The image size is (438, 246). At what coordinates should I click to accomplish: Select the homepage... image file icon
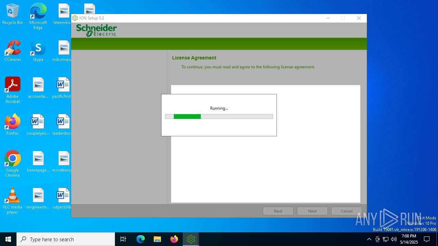38,162
